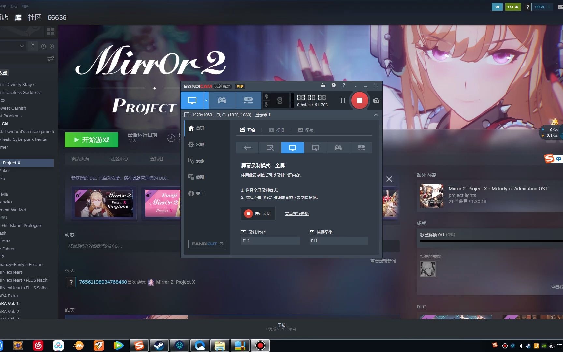Enable fullscreen display recording mode
The height and width of the screenshot is (352, 563).
pos(292,148)
